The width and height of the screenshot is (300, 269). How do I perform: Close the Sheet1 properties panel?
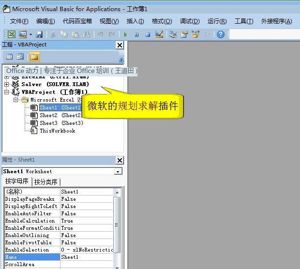(x=120, y=160)
